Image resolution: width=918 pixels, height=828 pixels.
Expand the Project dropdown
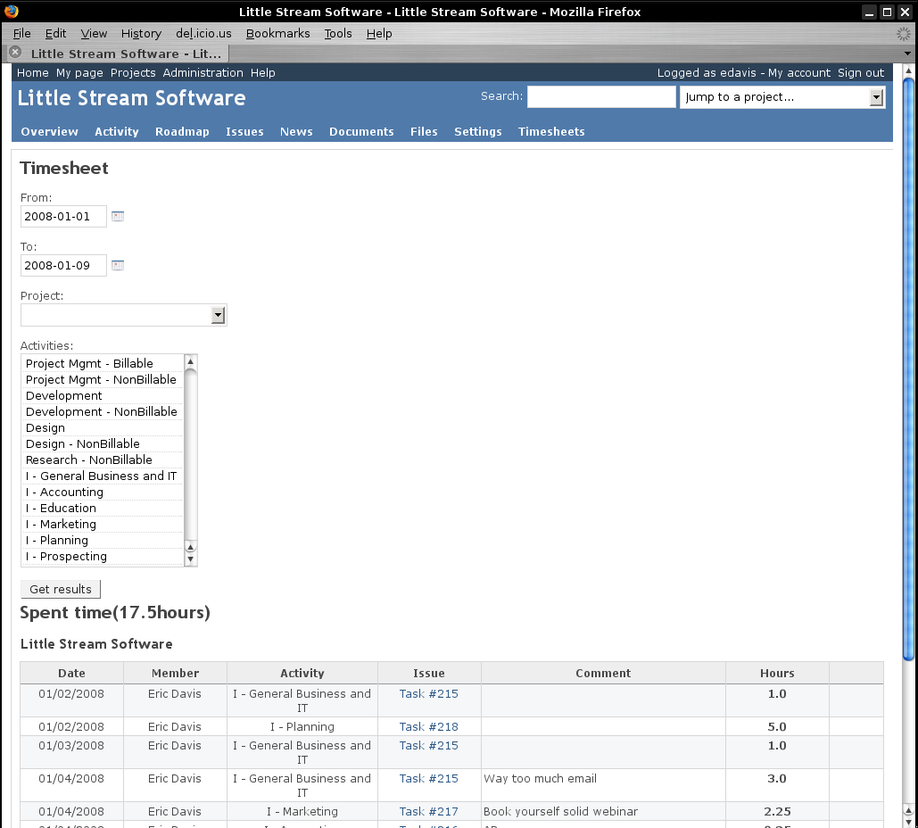[218, 315]
